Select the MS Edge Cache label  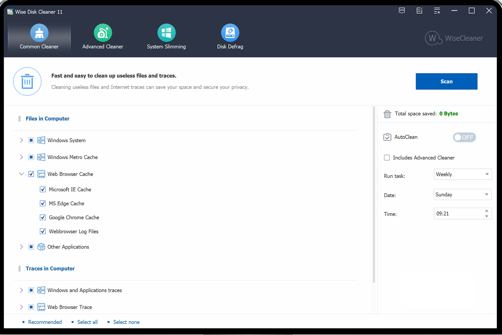[x=66, y=203]
